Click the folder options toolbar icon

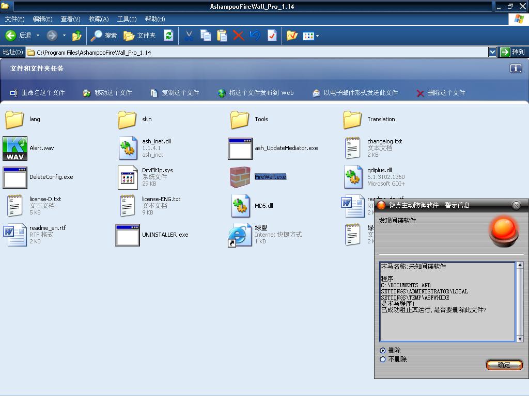pos(292,36)
